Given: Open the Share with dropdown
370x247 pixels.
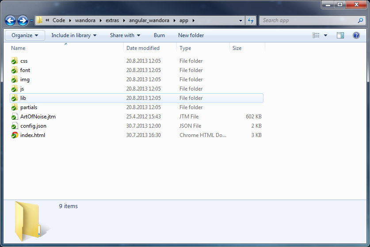Looking at the screenshot, I should click(x=125, y=35).
